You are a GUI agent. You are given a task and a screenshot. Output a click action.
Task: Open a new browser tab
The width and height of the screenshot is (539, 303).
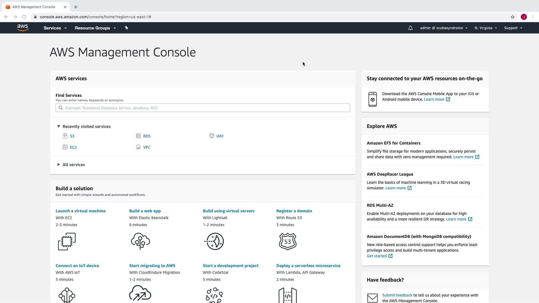tap(76, 7)
